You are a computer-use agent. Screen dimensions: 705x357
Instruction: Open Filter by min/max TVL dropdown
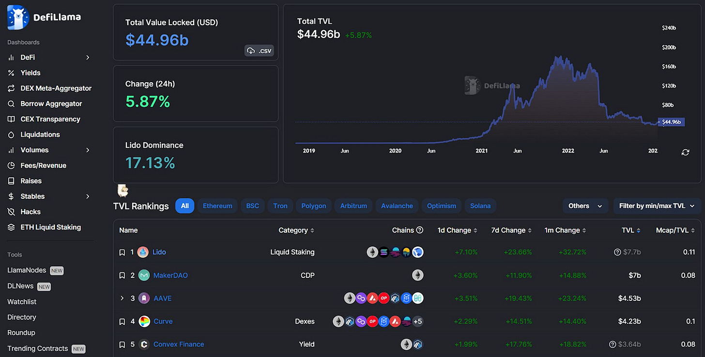(x=657, y=206)
